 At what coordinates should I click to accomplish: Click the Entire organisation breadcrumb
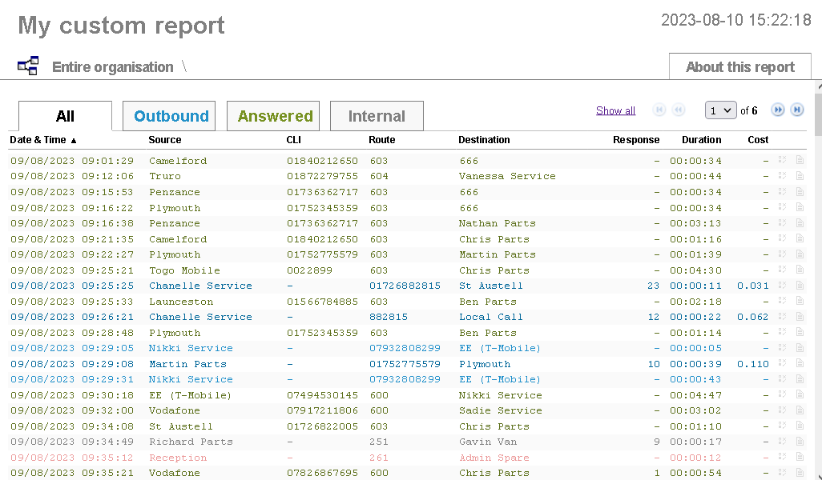[112, 67]
